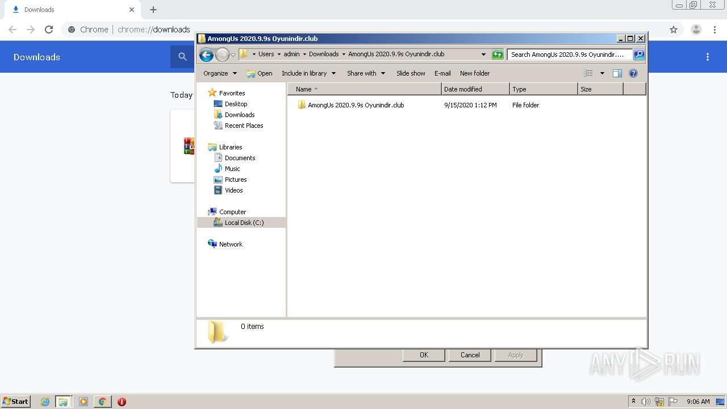Select Favorites in navigation pane
727x409 pixels.
pyautogui.click(x=232, y=93)
